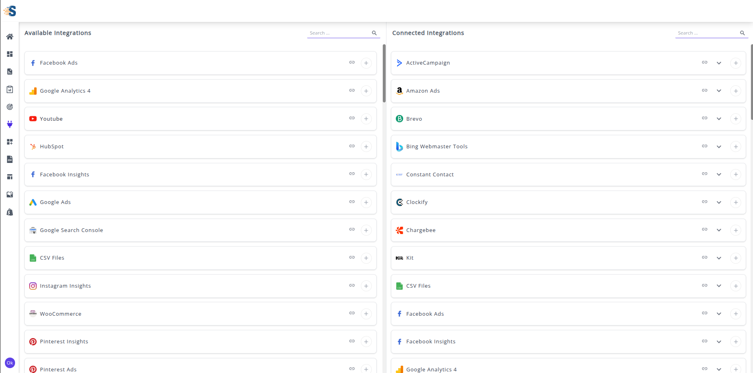The height and width of the screenshot is (373, 753).
Task: Open the home icon in sidebar
Action: pyautogui.click(x=10, y=37)
